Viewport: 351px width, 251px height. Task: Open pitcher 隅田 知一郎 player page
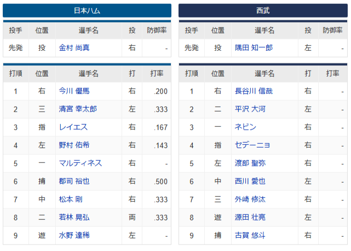click(254, 48)
